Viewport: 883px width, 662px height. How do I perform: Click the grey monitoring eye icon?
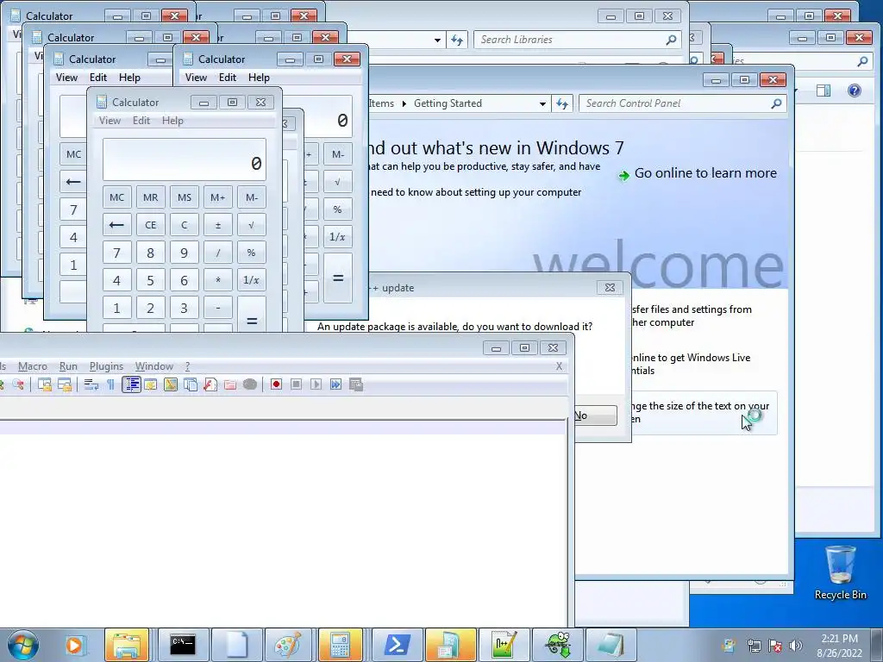(x=250, y=384)
